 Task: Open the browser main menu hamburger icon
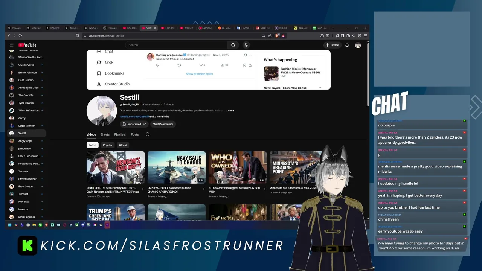[365, 36]
